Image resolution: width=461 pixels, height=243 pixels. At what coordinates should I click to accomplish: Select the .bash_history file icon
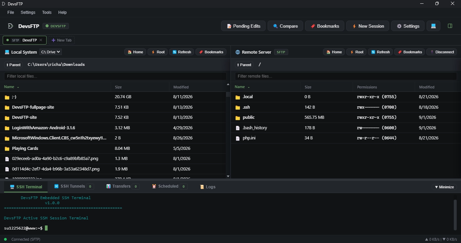pyautogui.click(x=238, y=128)
